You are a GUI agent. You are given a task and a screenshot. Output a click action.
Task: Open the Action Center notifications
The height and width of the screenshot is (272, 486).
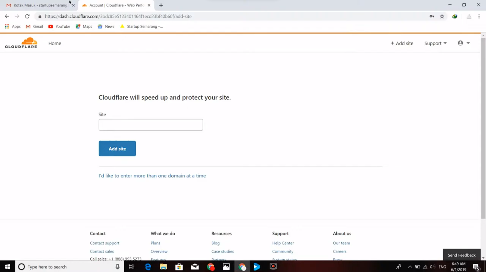point(476,267)
